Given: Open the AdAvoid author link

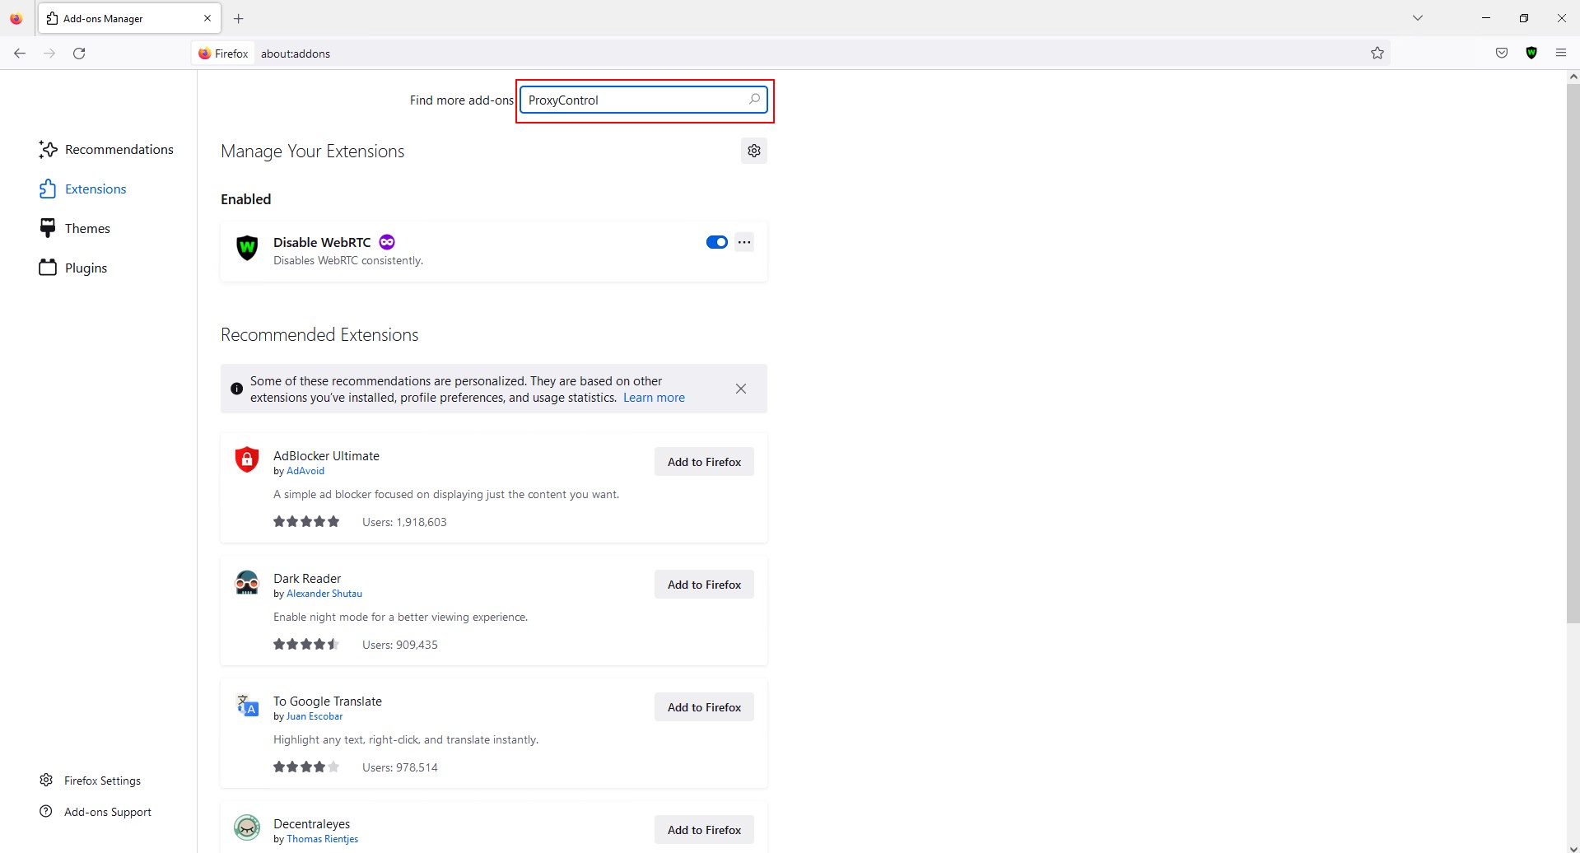Looking at the screenshot, I should 305,471.
